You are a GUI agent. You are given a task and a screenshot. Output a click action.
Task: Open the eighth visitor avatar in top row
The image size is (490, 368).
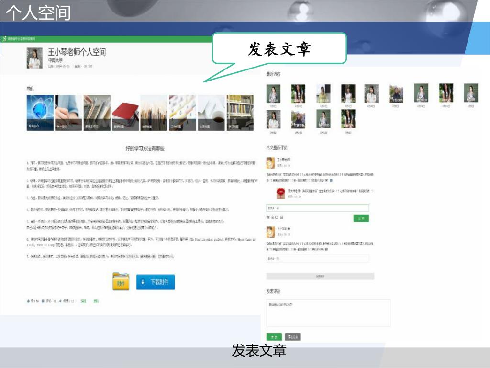point(446,93)
